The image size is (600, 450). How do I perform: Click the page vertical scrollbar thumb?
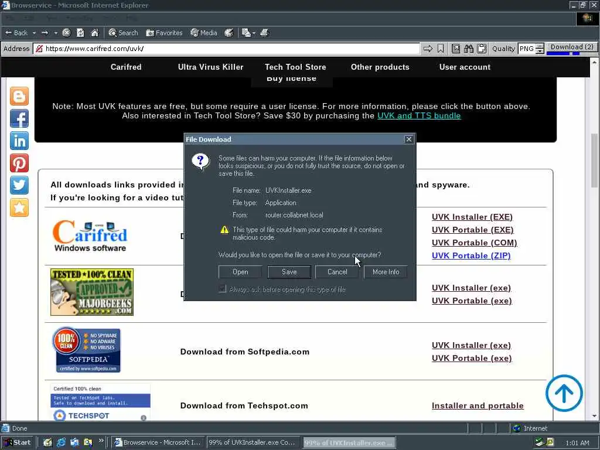594,161
